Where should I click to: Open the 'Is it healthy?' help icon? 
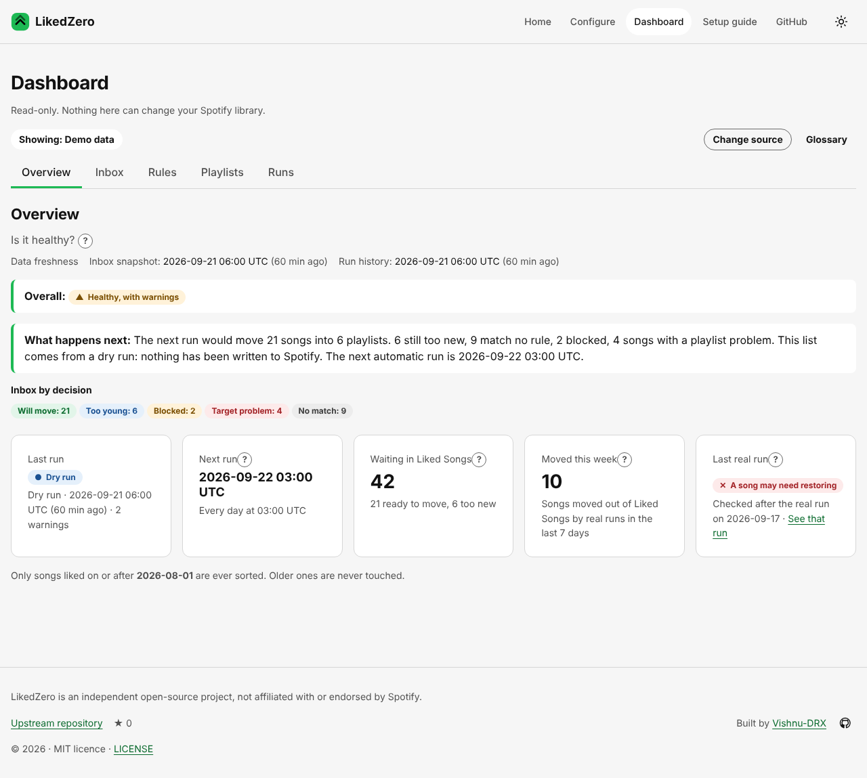[x=85, y=241]
